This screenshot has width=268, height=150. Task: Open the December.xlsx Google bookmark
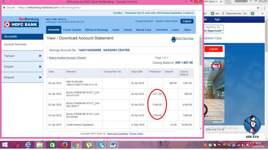(235, 13)
